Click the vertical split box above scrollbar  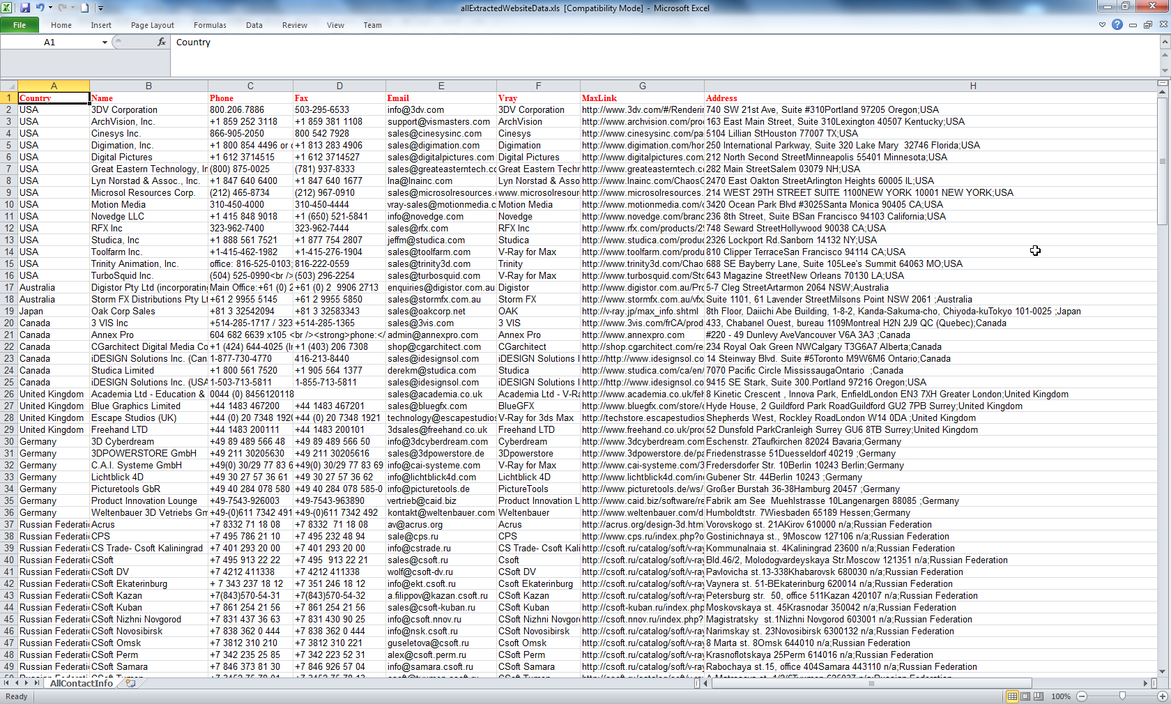(1162, 83)
